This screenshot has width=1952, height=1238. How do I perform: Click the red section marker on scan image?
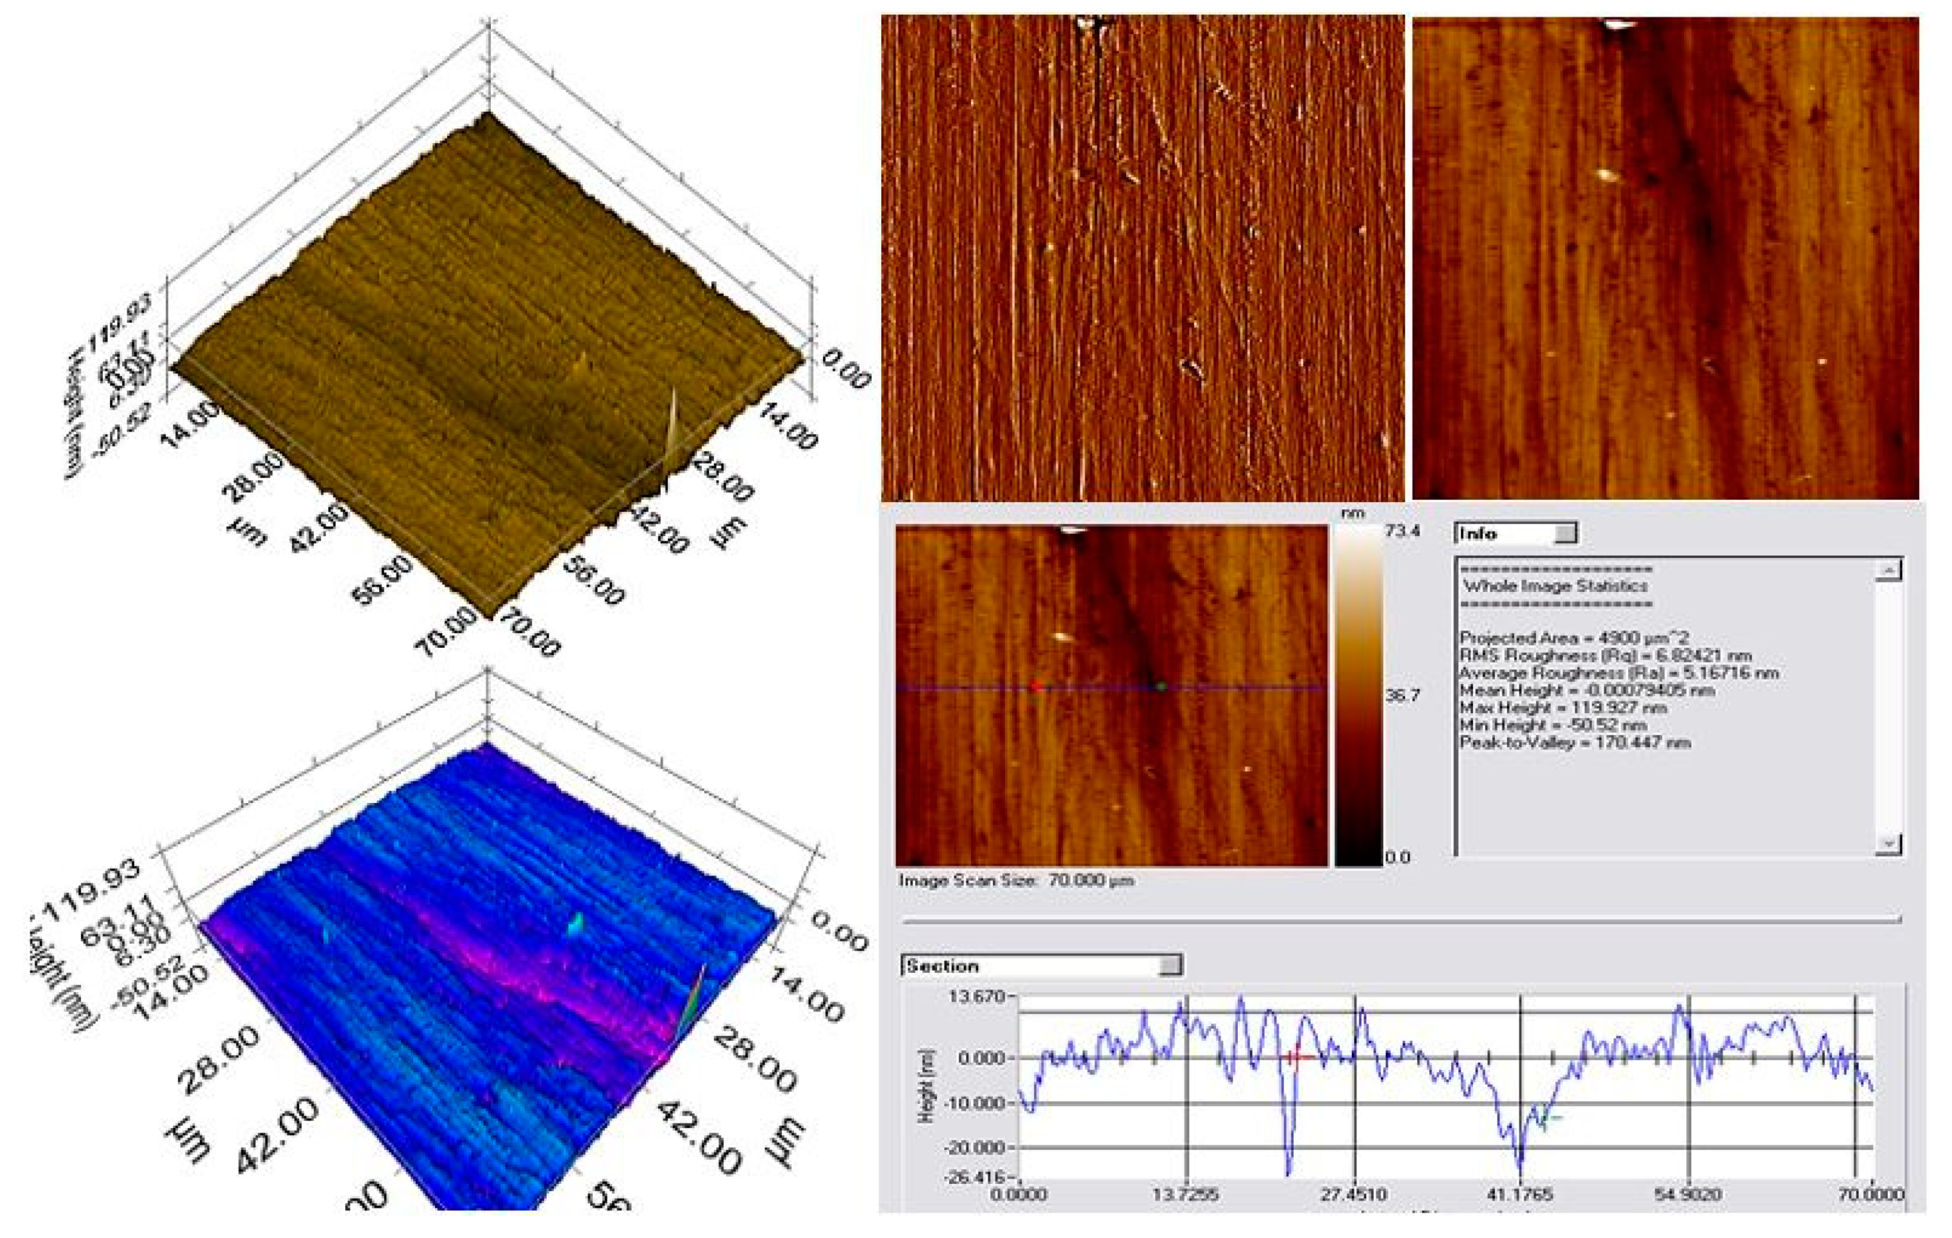tap(1037, 687)
